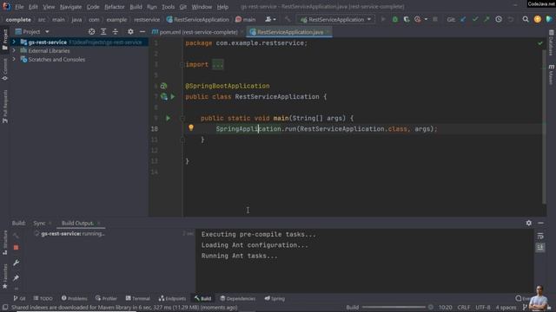Screen dimensions: 556x312
Task: Click 'main' breadcrumb in navigation bar
Action: pos(245,19)
